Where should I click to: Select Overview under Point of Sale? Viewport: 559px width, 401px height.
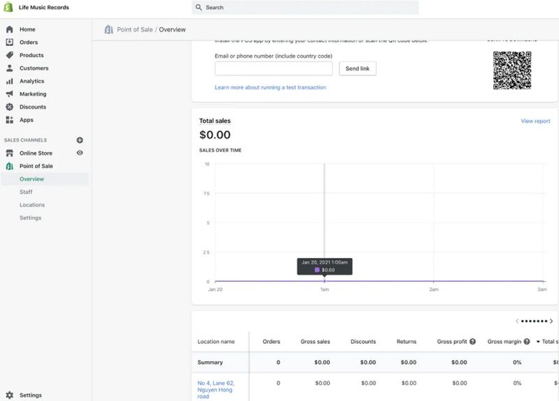31,179
